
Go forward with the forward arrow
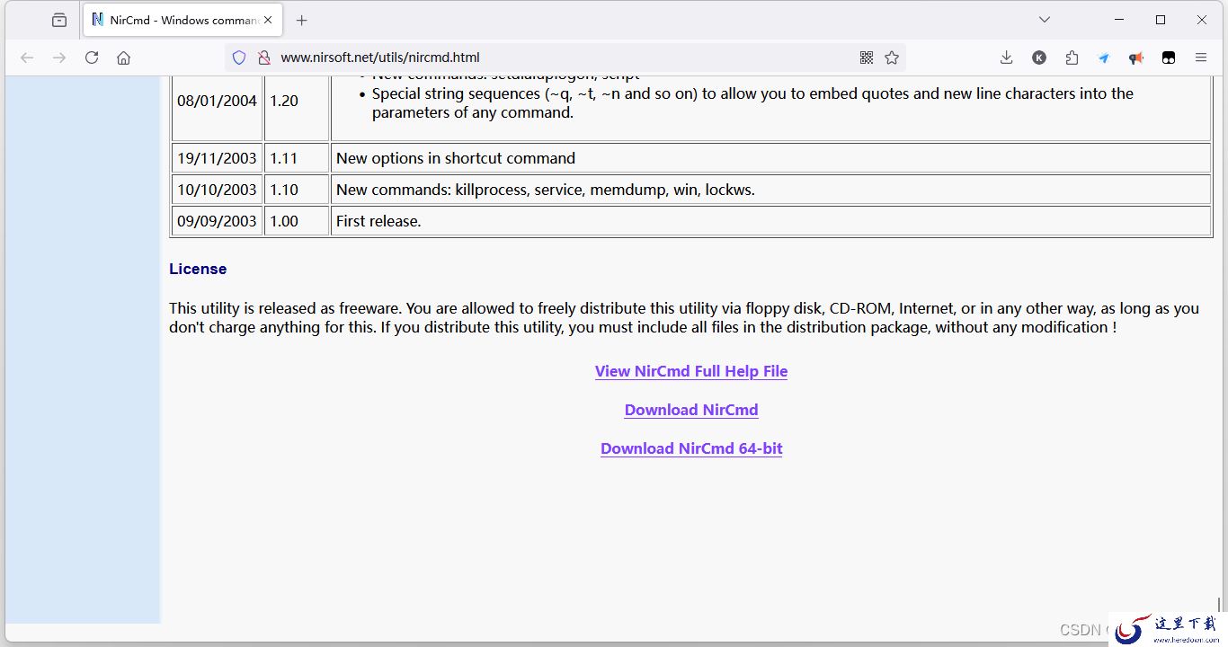[59, 58]
